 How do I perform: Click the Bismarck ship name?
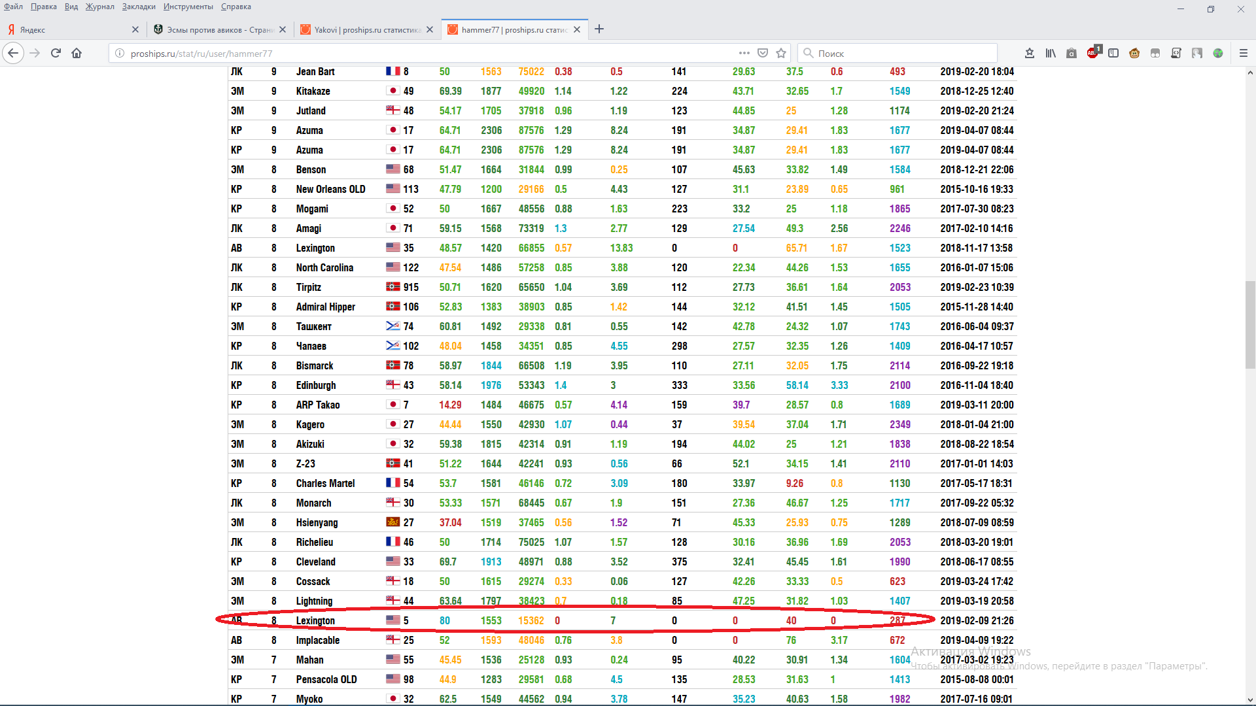pyautogui.click(x=315, y=365)
